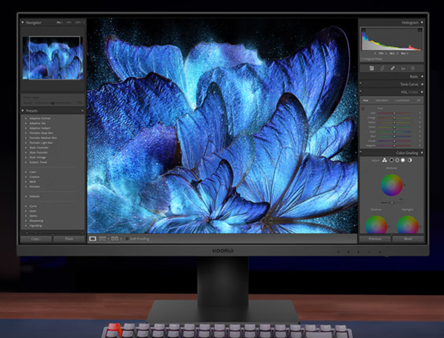The width and height of the screenshot is (444, 338).
Task: Choose the Highlights circle icon in Color Grading
Action: pos(402,160)
